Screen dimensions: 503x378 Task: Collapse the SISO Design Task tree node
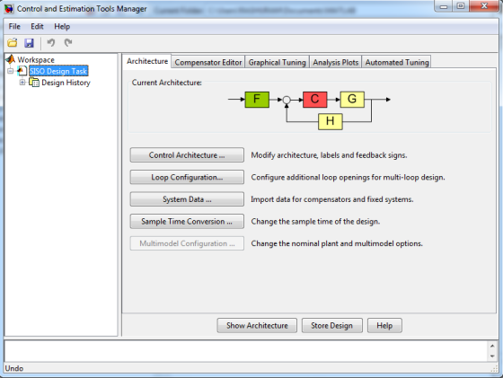pos(11,71)
